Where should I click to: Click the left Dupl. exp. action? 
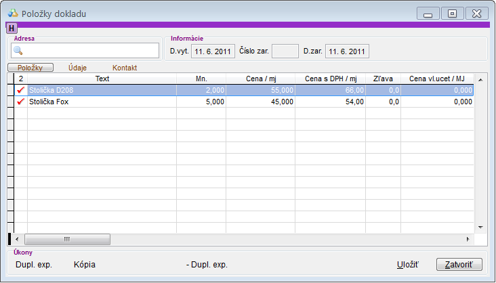point(34,264)
